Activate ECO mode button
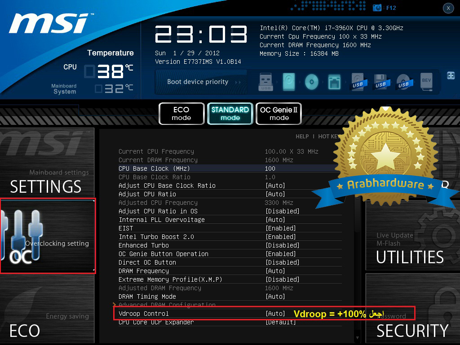460x345 pixels. coord(181,114)
